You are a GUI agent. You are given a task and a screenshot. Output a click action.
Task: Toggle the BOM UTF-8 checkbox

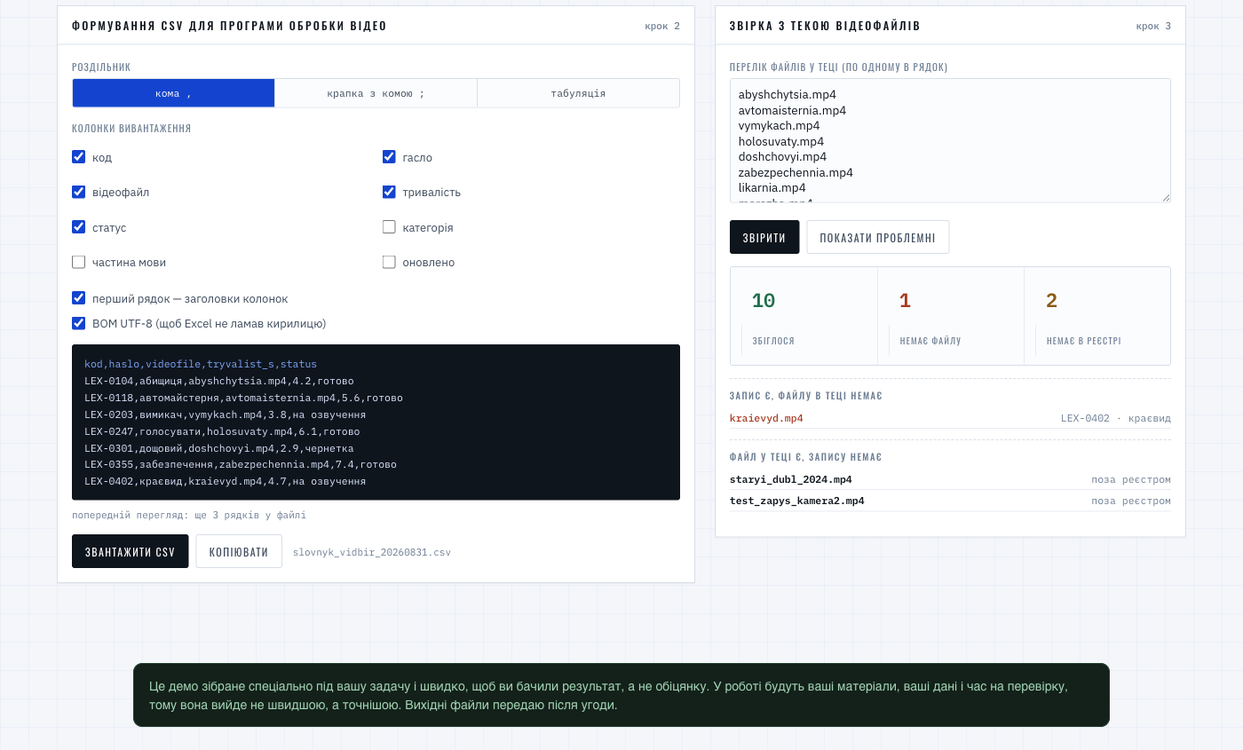click(x=79, y=323)
